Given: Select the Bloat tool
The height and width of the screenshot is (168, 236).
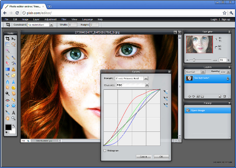Looking at the screenshot, I should pos(7,106).
